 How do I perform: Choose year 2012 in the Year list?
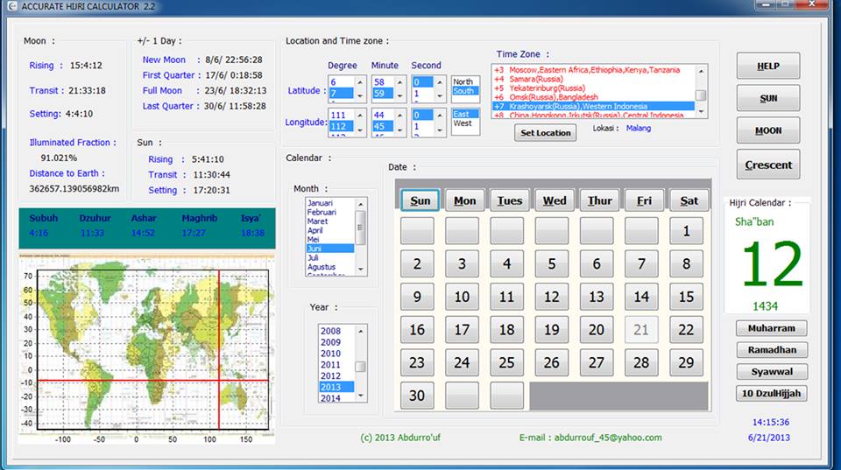330,375
